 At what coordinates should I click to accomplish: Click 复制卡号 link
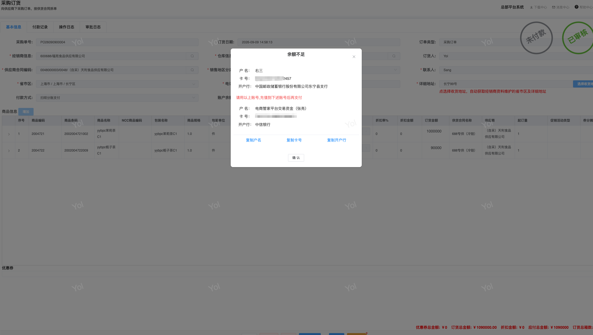(294, 140)
